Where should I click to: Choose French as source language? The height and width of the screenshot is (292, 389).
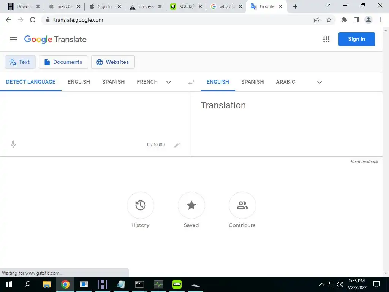[147, 82]
